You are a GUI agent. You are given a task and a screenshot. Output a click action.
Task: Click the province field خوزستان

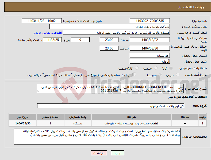tap(150, 55)
